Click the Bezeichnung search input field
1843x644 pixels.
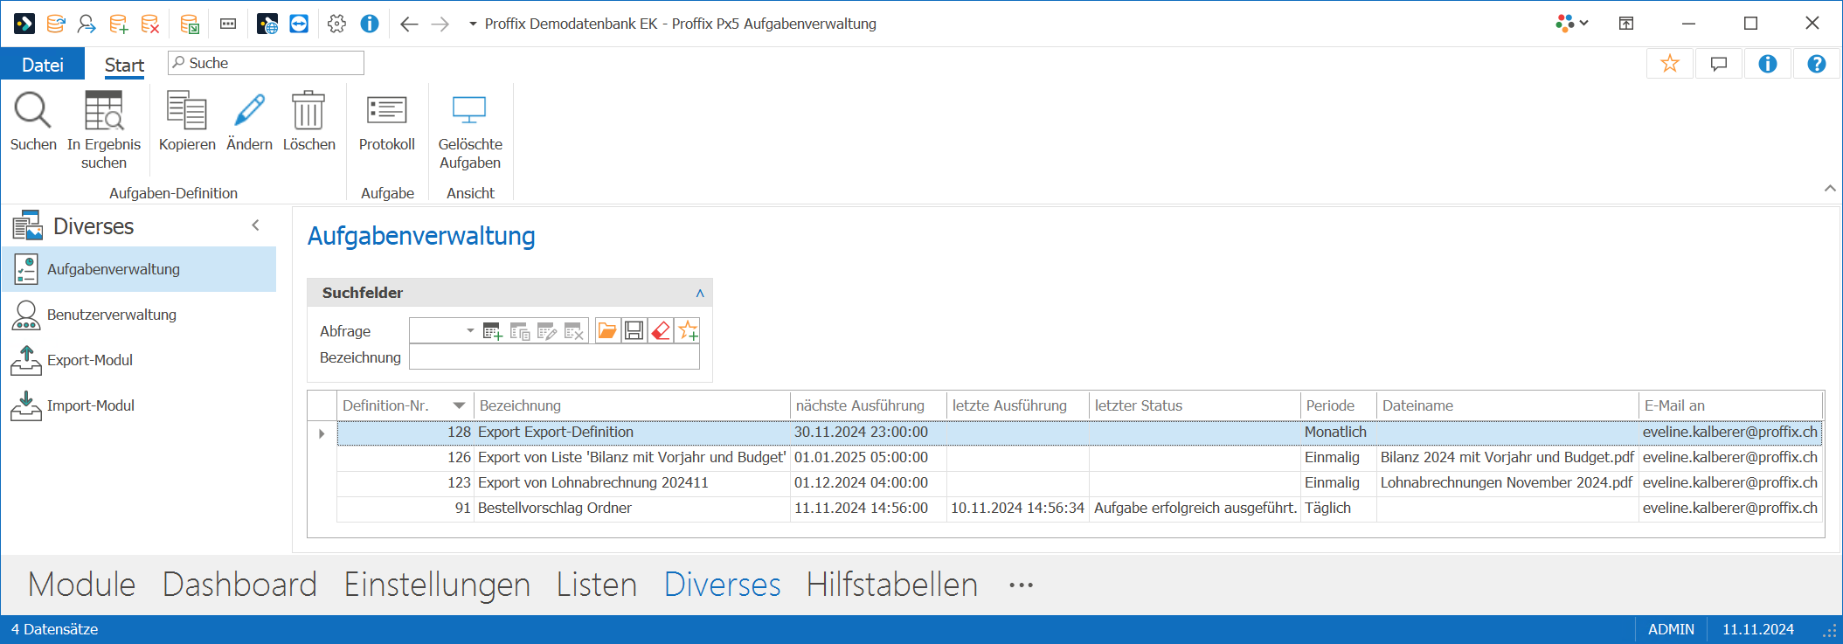(x=554, y=357)
